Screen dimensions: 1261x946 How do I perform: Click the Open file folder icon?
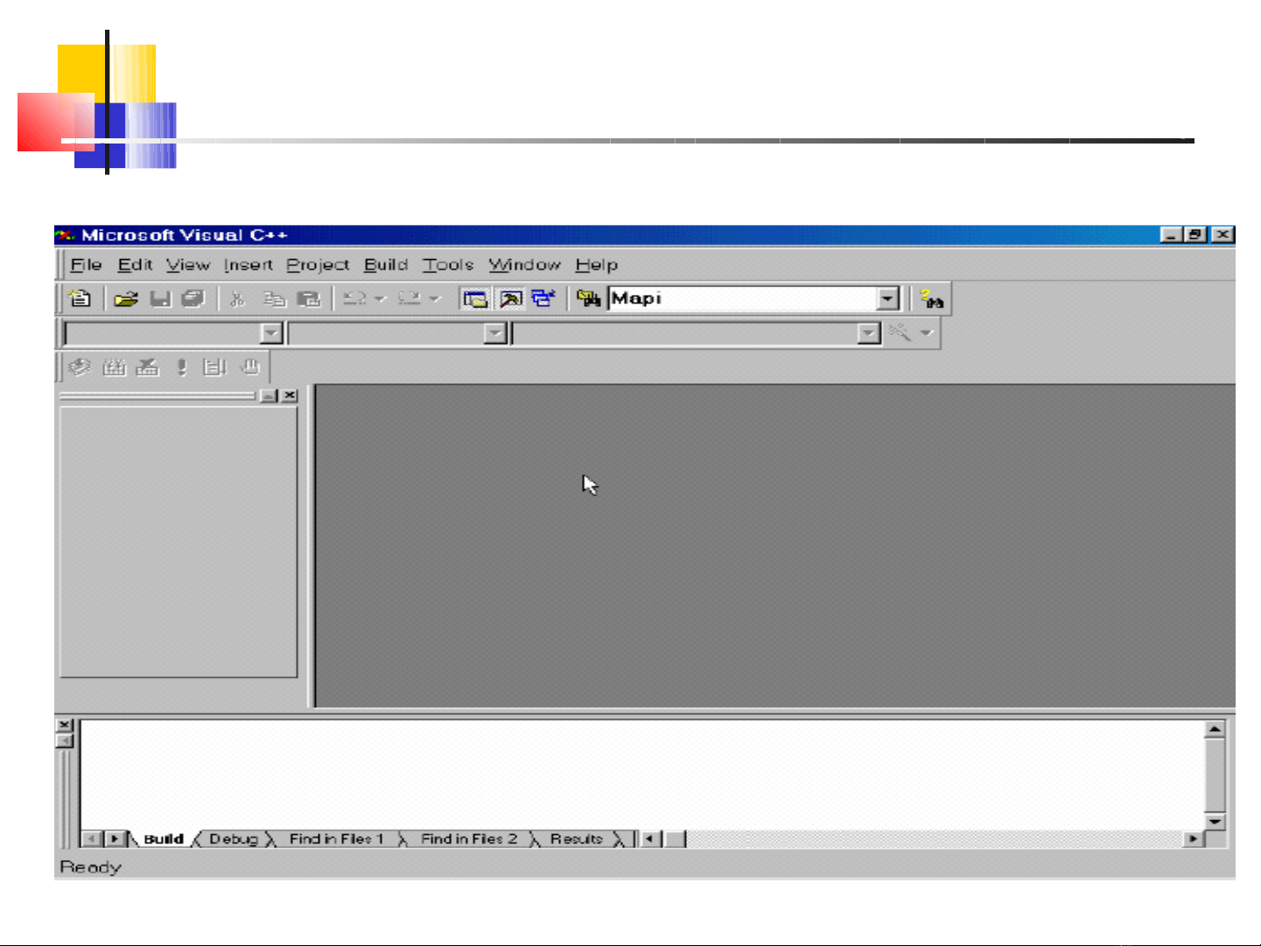pos(126,299)
